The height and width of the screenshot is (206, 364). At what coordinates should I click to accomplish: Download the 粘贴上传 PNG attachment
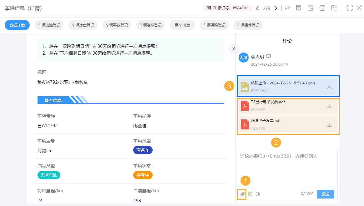click(329, 87)
